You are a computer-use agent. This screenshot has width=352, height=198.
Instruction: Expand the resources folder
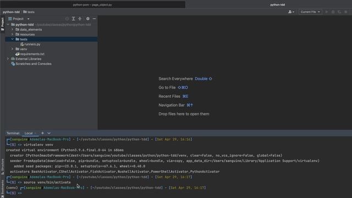click(x=12, y=34)
